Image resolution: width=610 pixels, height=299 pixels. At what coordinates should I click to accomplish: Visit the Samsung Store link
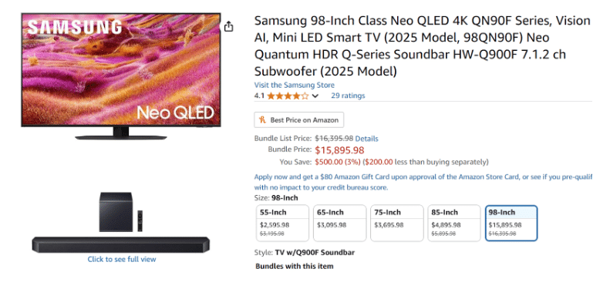294,85
